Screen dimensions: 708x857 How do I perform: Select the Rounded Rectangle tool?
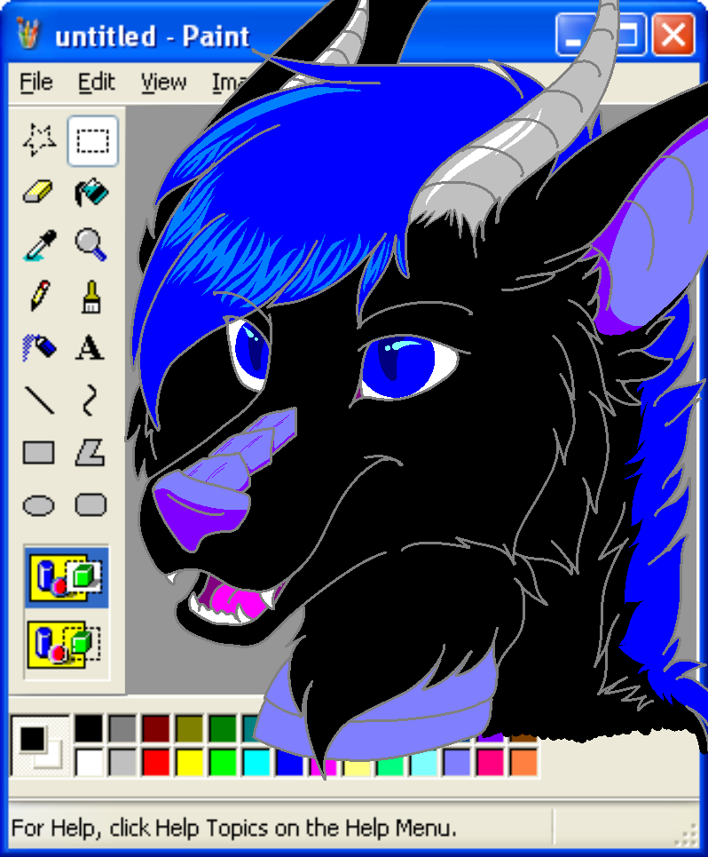[x=92, y=505]
